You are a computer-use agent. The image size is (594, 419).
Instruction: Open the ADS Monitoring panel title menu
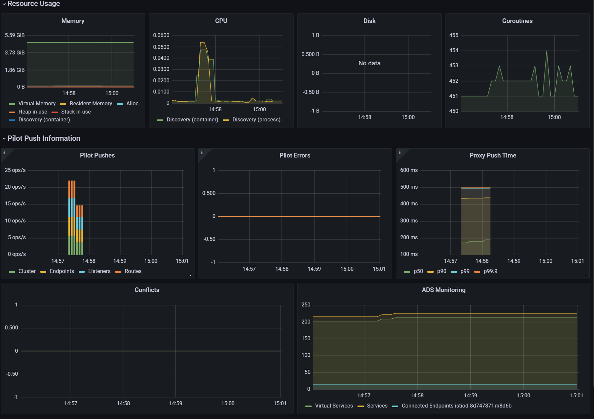point(443,290)
